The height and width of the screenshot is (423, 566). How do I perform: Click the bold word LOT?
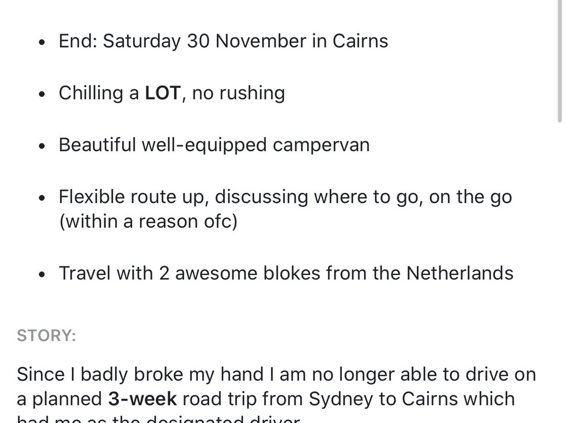pos(162,93)
